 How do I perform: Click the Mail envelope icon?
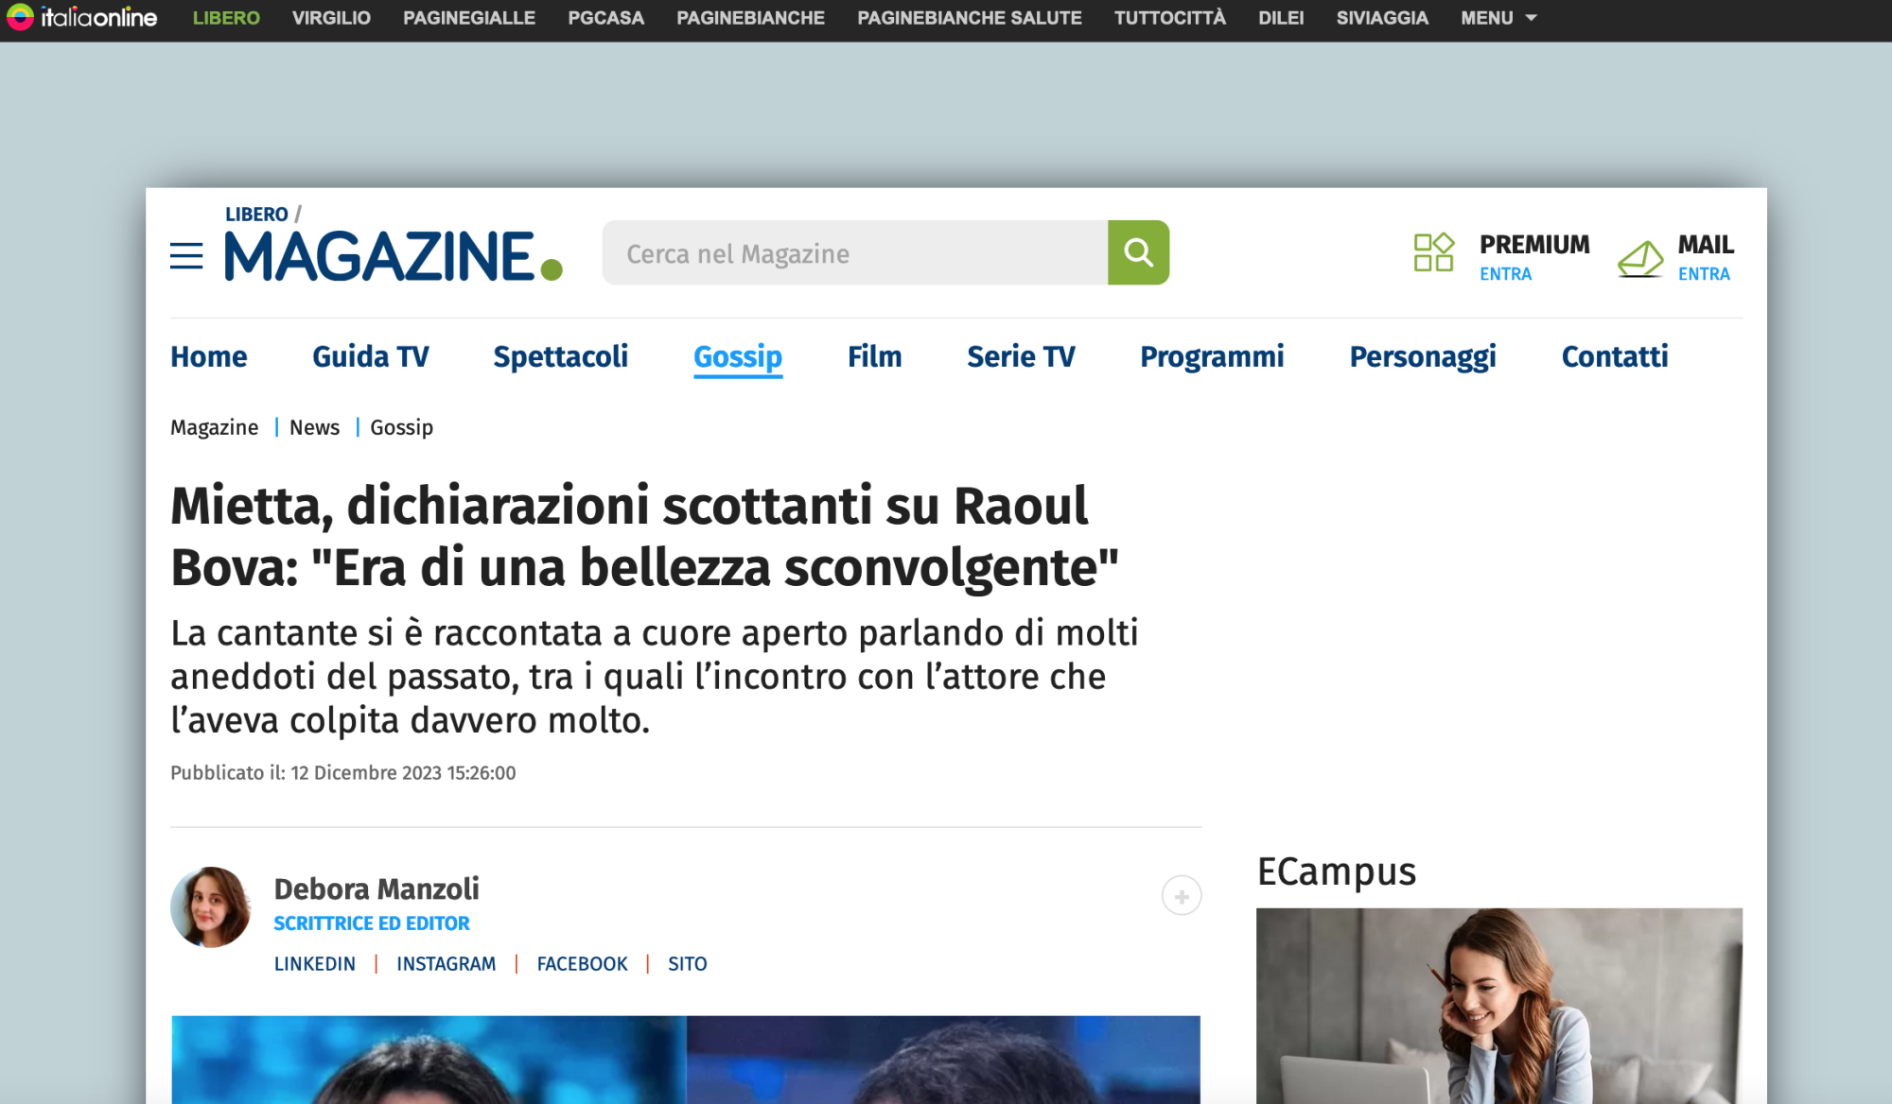click(1640, 257)
